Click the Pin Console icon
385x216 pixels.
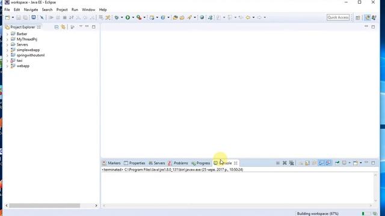(337, 163)
